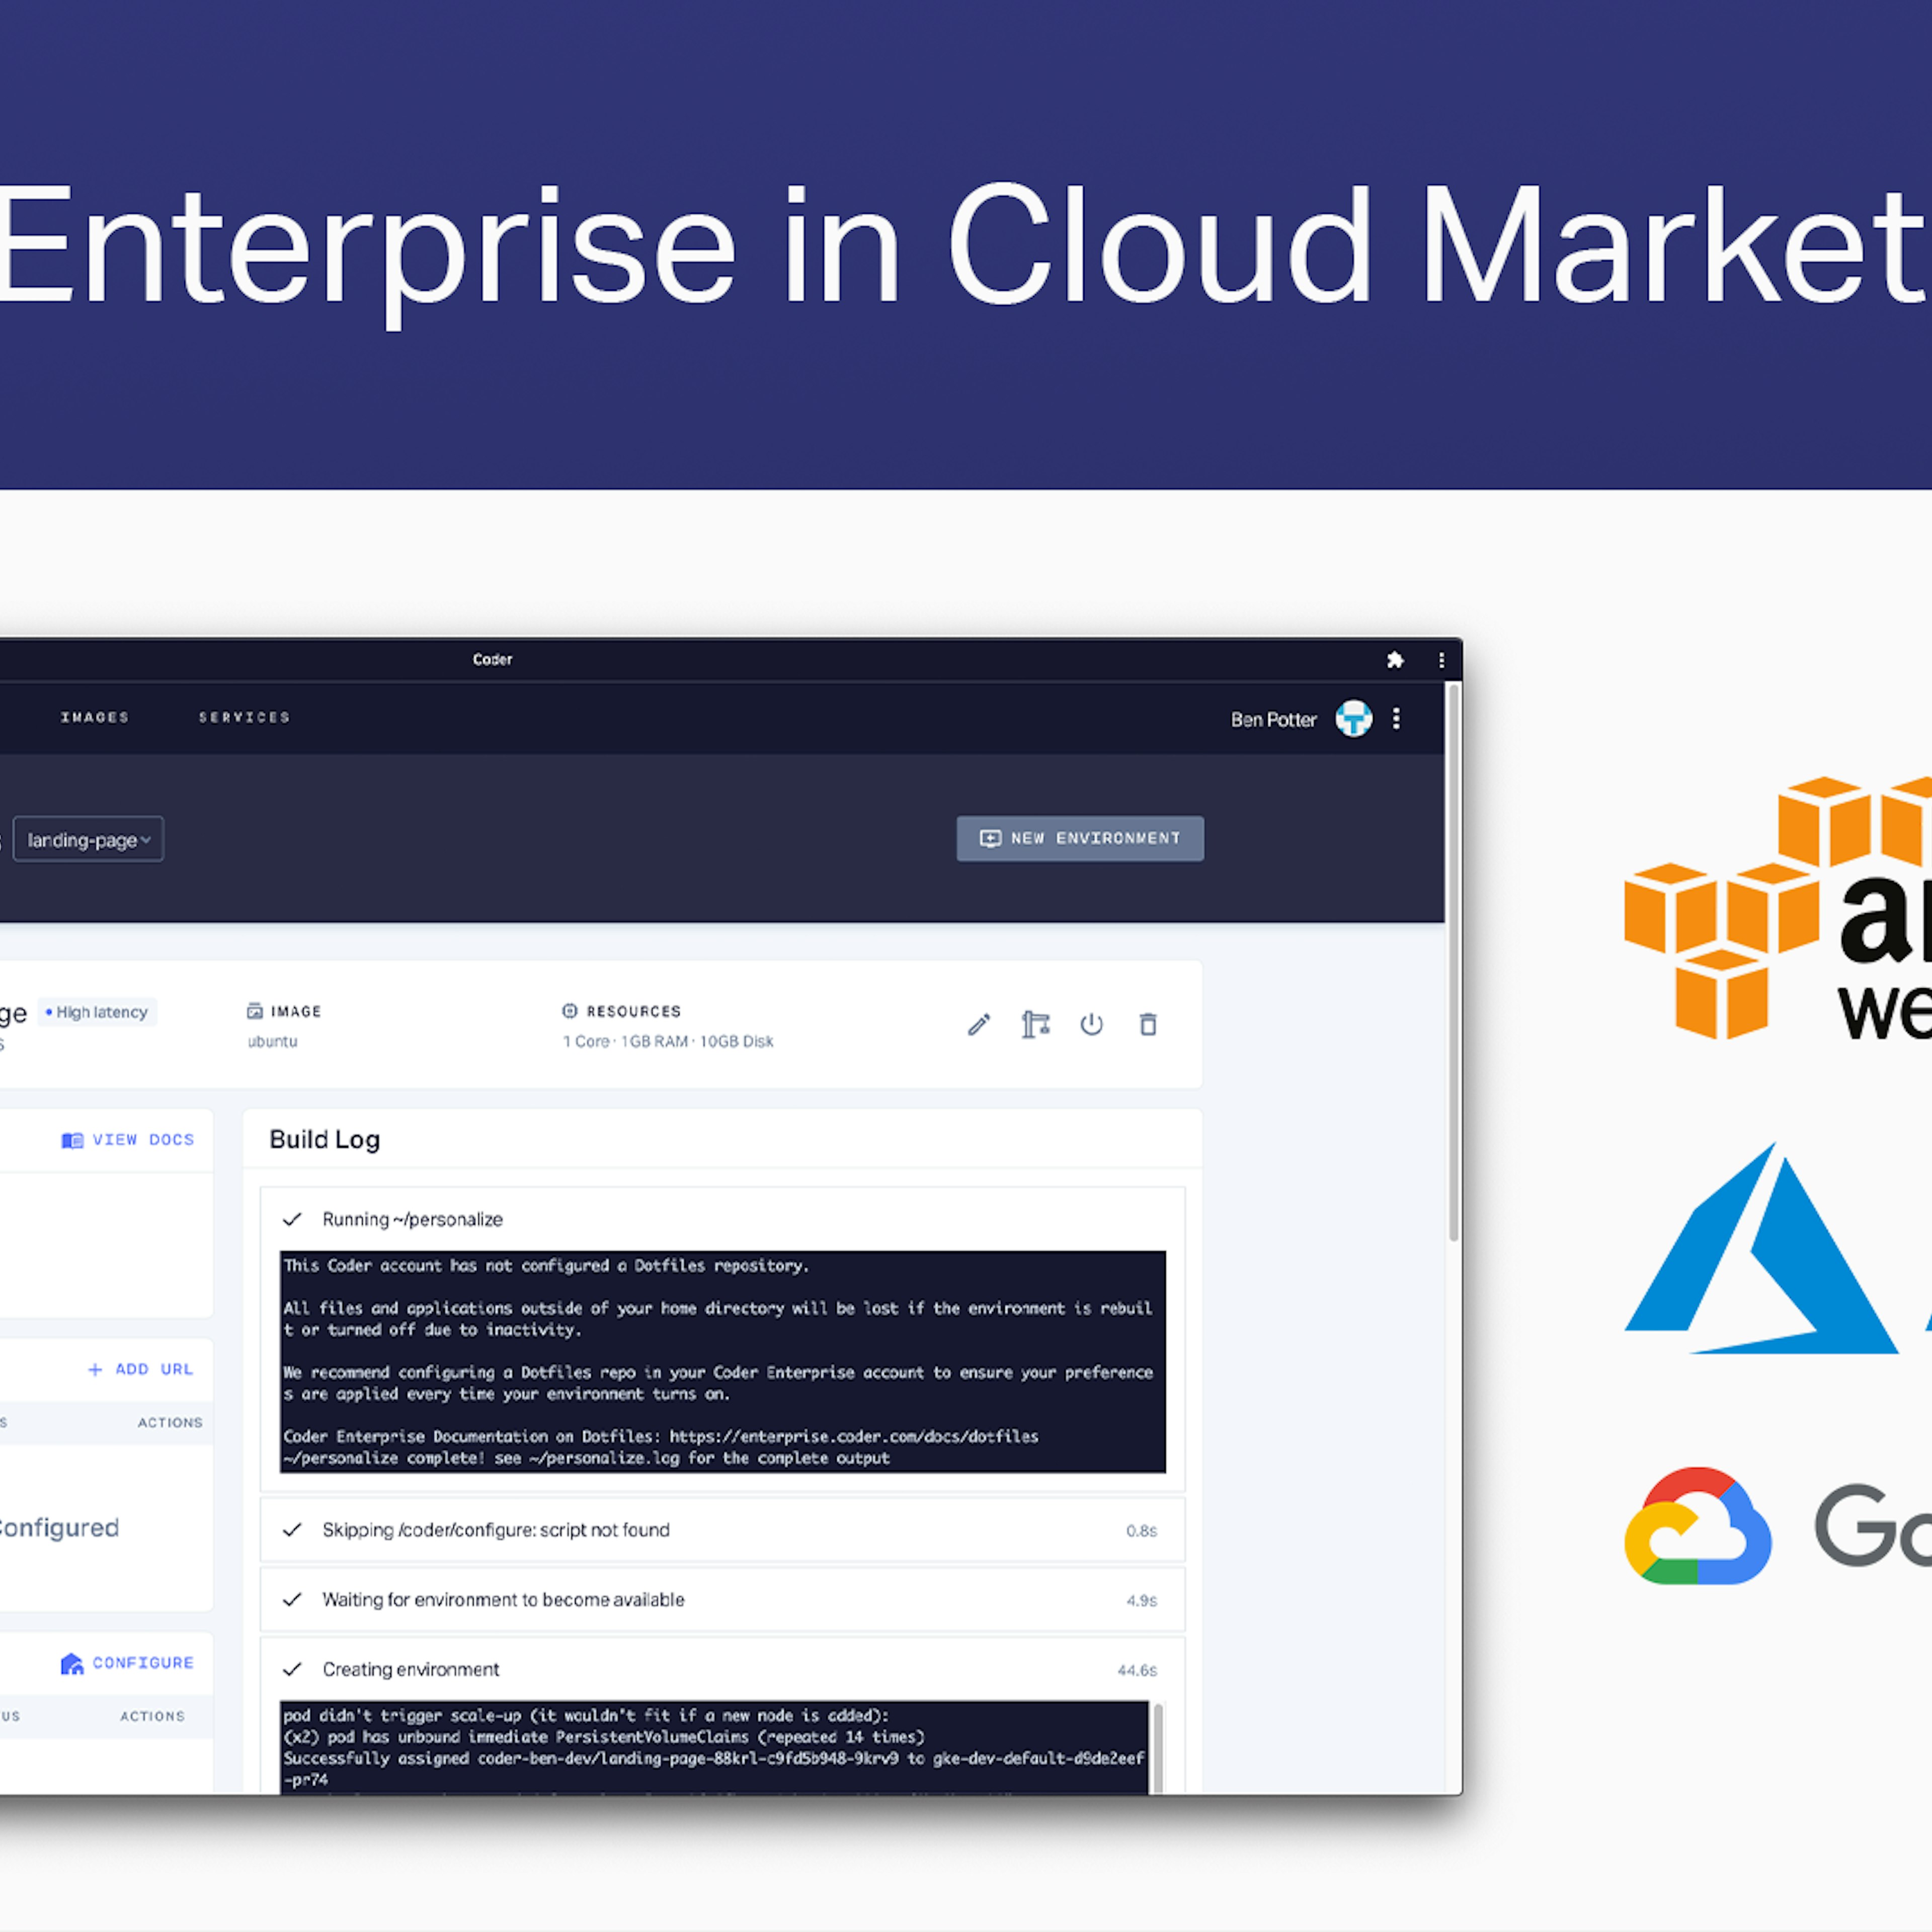
Task: Click the New Environment button
Action: pos(1080,839)
